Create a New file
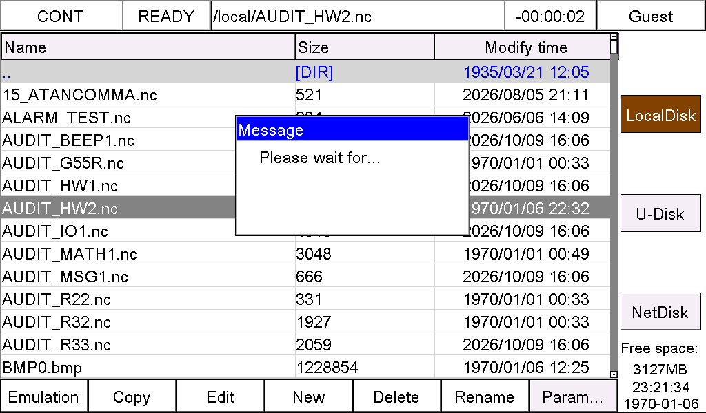Screen dimensions: 706x413 [x=308, y=396]
